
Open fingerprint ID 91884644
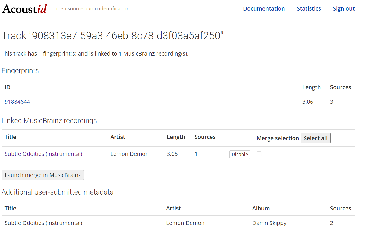[17, 102]
